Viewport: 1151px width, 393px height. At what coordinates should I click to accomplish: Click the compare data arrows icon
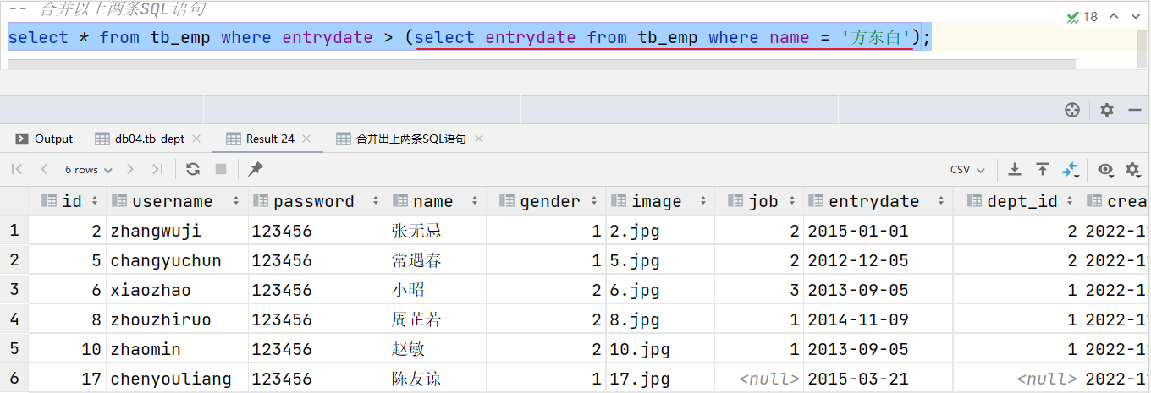[x=1071, y=170]
